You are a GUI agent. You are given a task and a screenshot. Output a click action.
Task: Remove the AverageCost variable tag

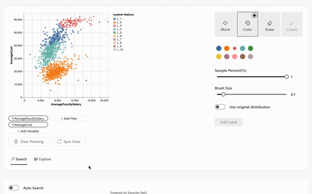(13, 125)
